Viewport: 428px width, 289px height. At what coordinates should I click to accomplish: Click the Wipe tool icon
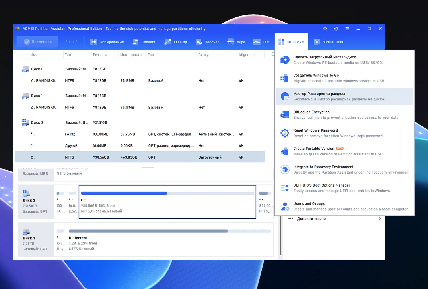pos(231,42)
